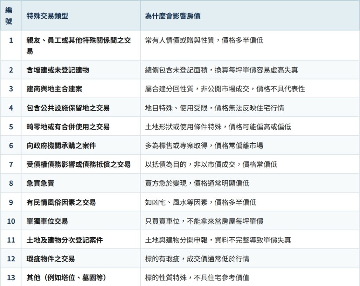360x286 pixels.
Task: Select row number 11 cell
Action: (x=11, y=240)
